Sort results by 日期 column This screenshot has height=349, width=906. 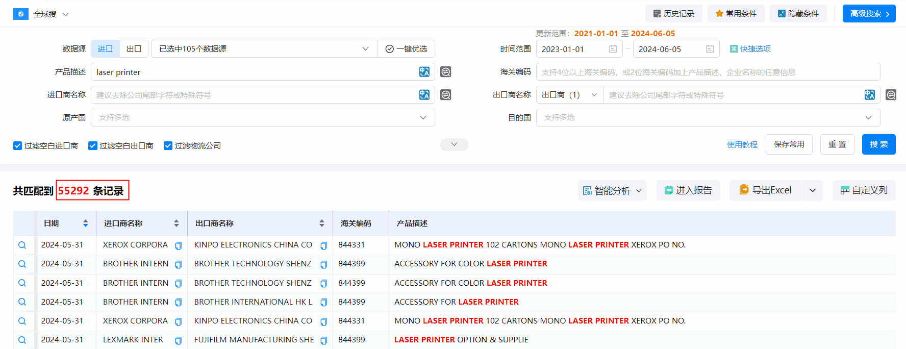85,223
